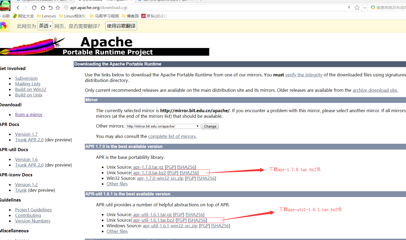Open Other files link under APR 1.7.0
This screenshot has width=406, height=240.
click(117, 184)
